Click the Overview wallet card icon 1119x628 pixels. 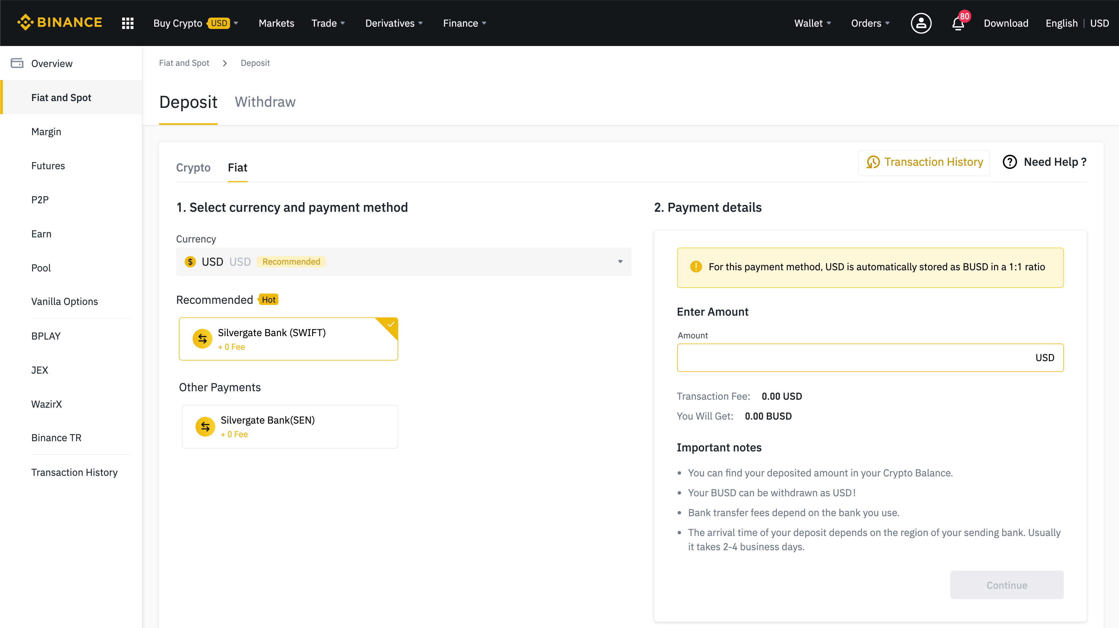tap(17, 63)
